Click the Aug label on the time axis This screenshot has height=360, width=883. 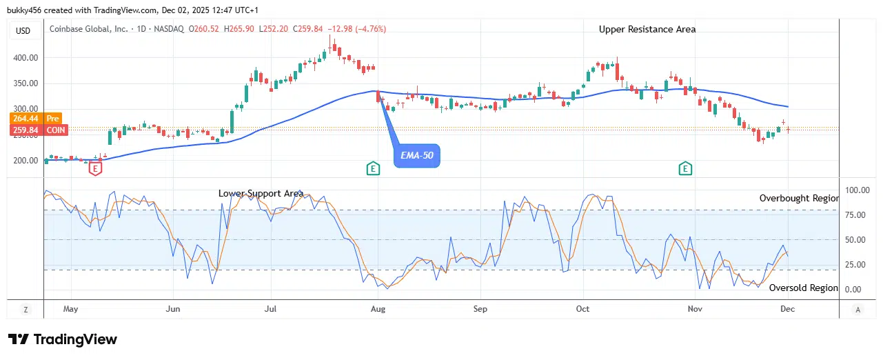[377, 309]
